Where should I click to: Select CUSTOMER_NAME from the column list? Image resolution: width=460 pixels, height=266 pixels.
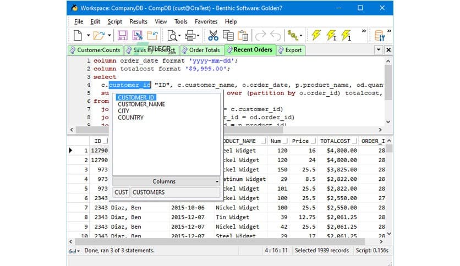coord(141,104)
